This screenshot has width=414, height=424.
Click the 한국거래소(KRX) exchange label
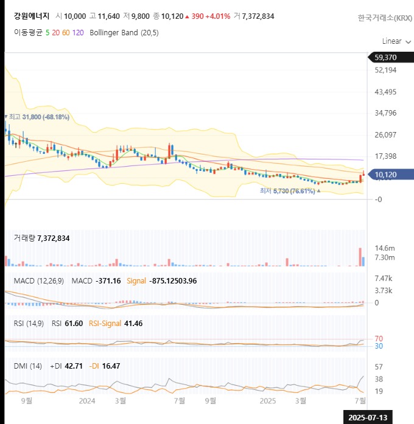[385, 18]
